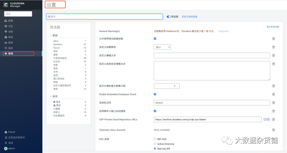Screen dimensions: 287x153
Task: Open the 历史记录和回滚 link
Action: pos(189,17)
